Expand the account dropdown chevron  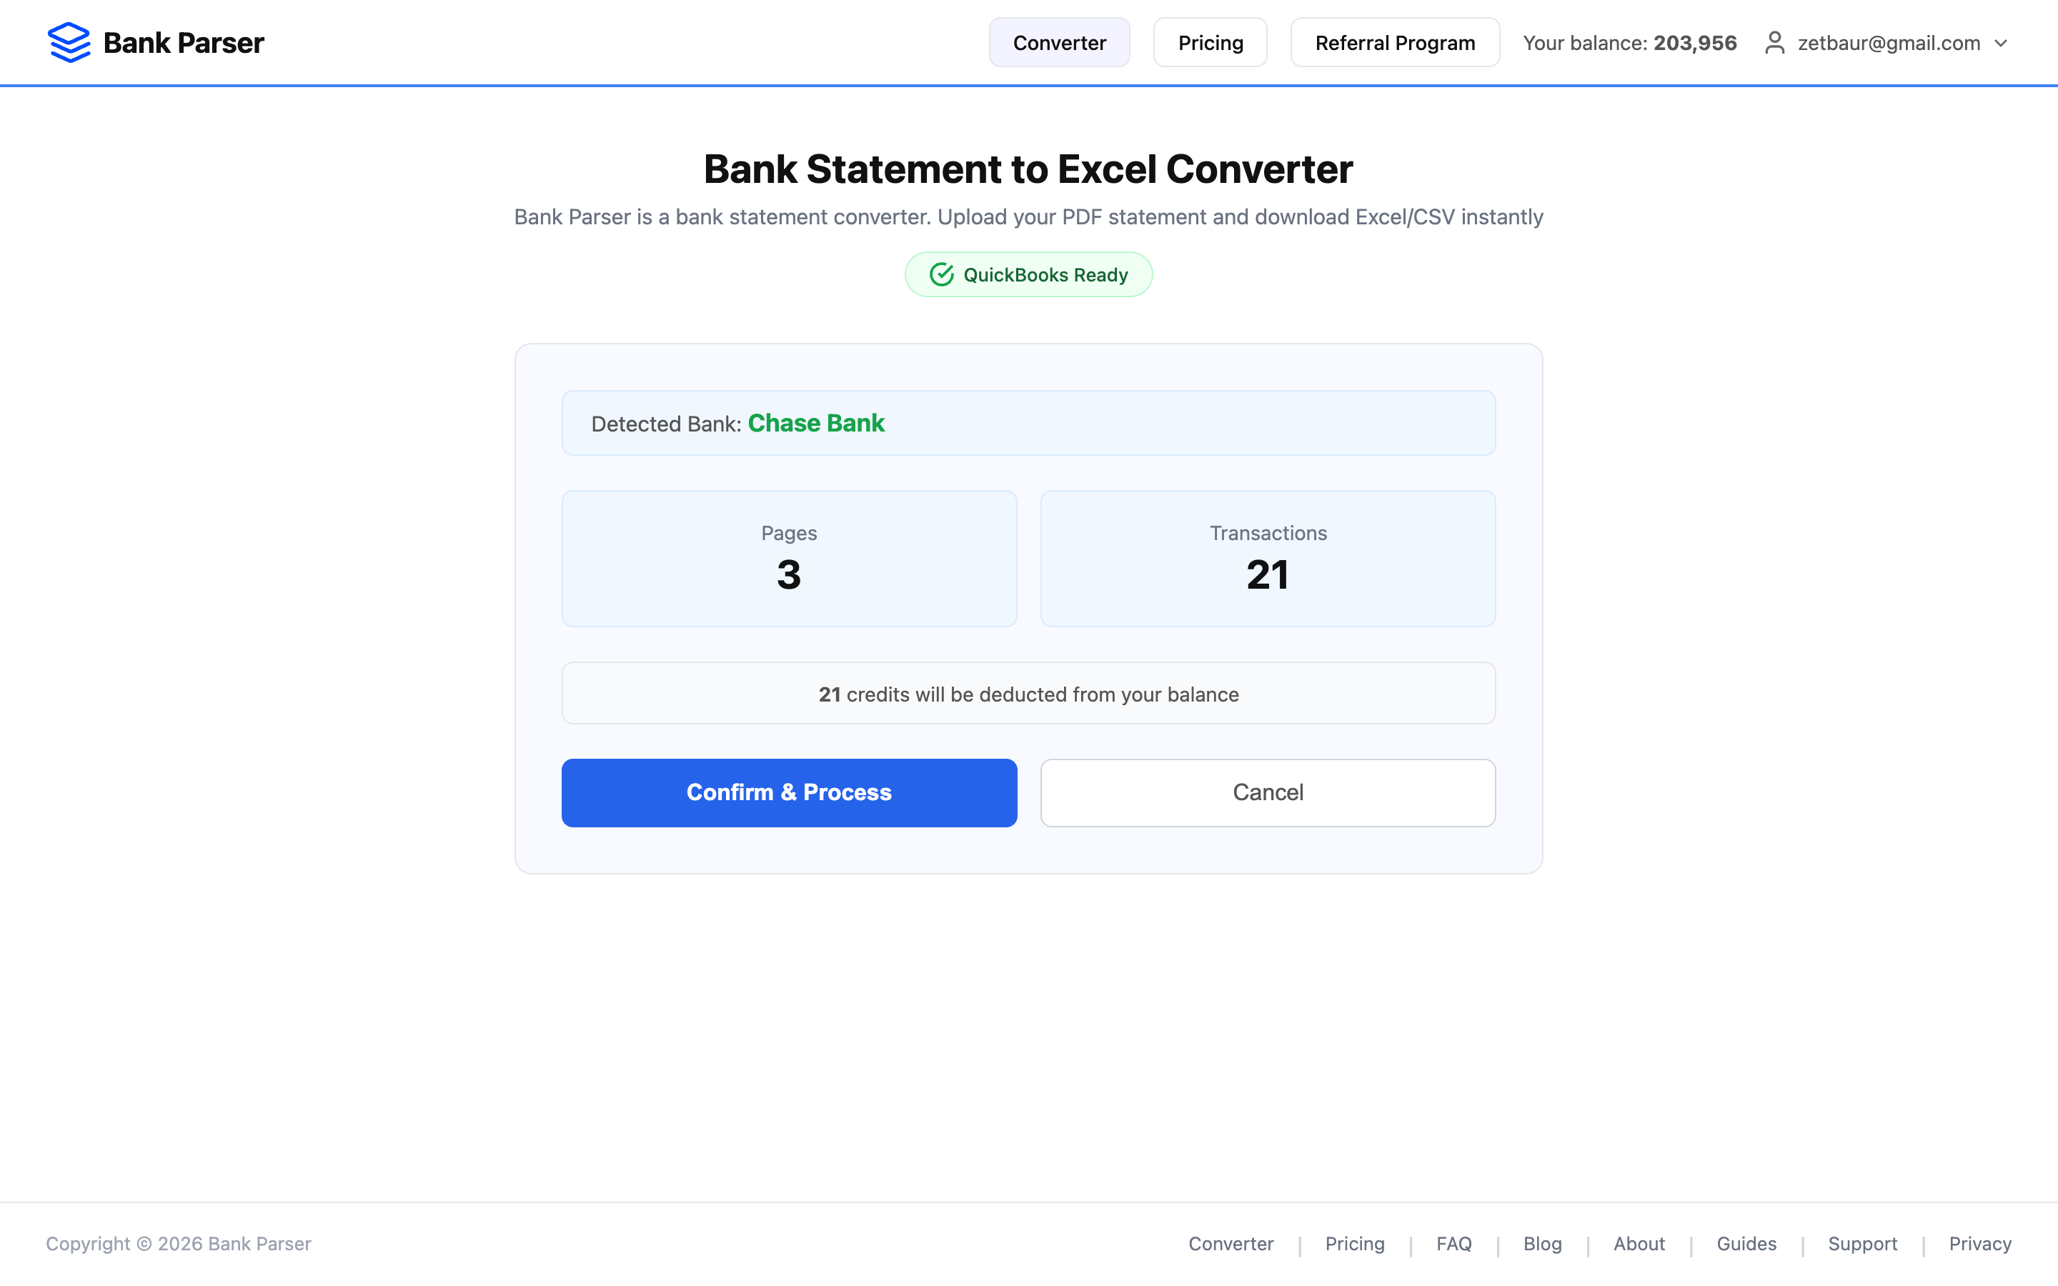point(2001,44)
